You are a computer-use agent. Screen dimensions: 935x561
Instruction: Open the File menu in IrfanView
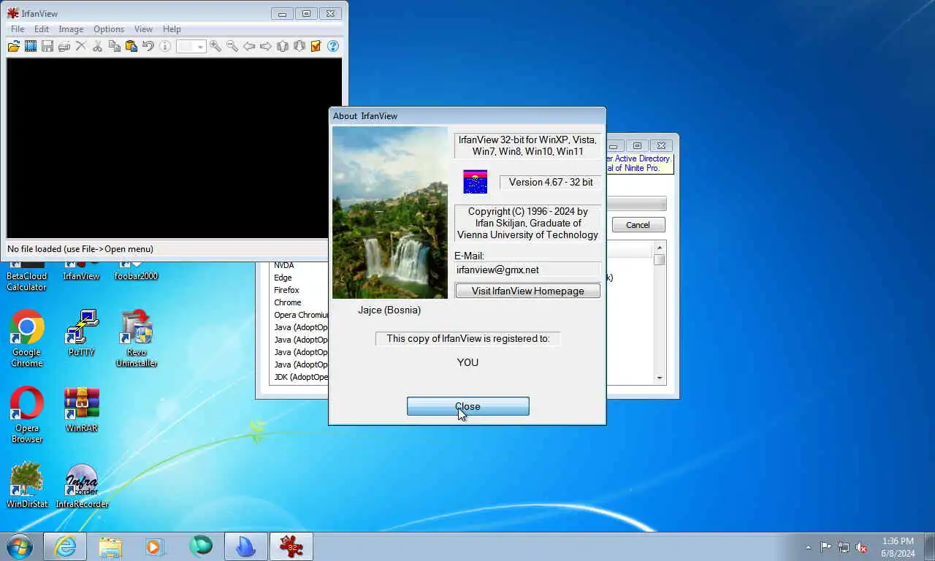[18, 29]
